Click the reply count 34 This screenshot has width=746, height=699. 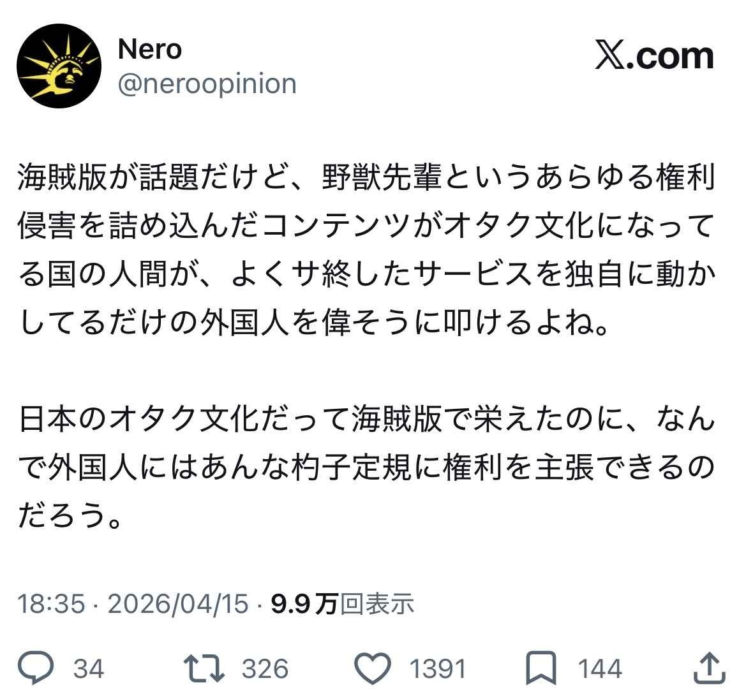89,668
